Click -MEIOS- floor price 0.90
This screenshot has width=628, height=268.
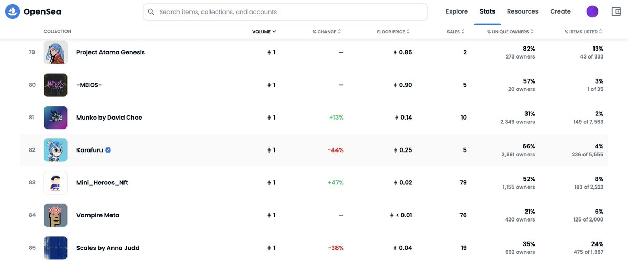tap(402, 85)
